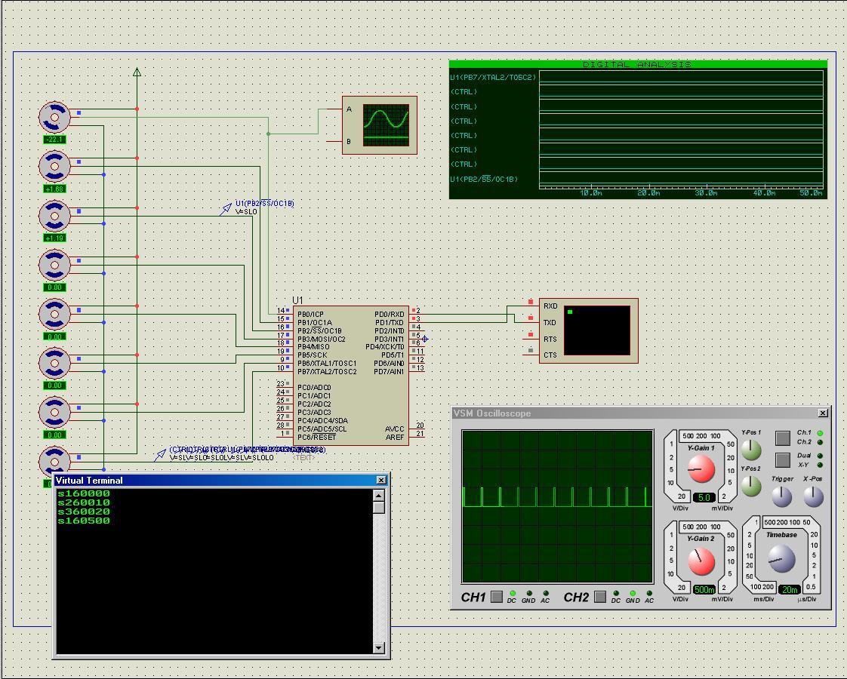Viewport: 847px width, 679px height.
Task: Click the Trigger knob on oscilloscope
Action: 781,496
